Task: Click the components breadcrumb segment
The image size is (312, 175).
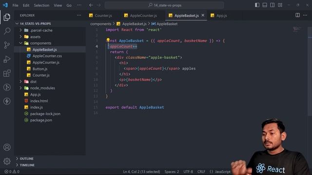Action: [x=101, y=24]
